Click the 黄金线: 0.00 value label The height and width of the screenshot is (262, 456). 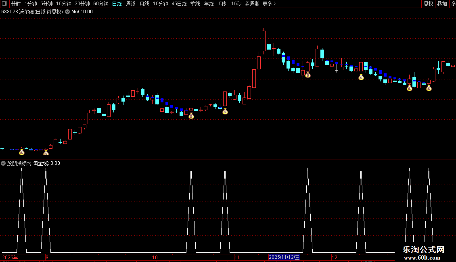tap(46, 163)
